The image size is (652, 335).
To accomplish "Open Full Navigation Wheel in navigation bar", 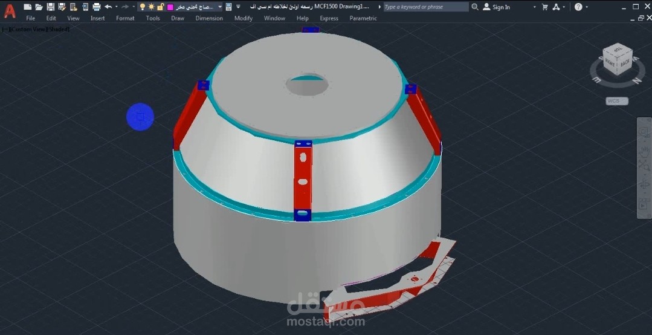I will [x=644, y=133].
